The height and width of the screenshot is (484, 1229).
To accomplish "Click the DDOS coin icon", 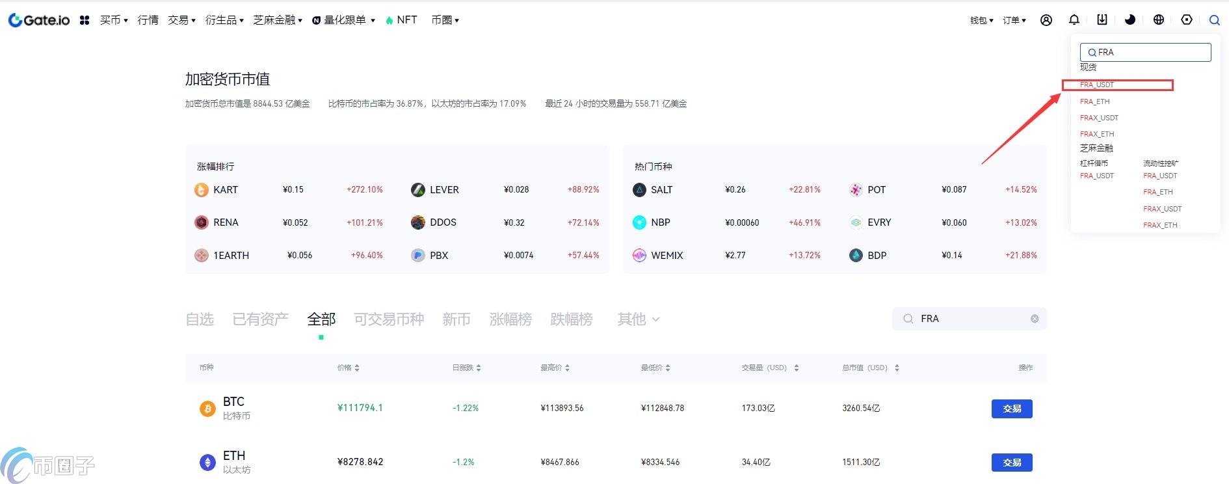I will [x=418, y=222].
